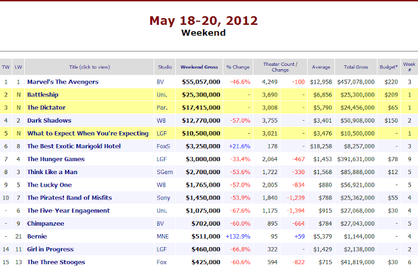Screen dimensions: 418x270
Task: Click the 4,249 theater count
Action: tap(270, 82)
